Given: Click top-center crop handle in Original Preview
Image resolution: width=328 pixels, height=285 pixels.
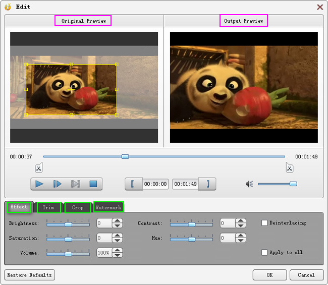Looking at the screenshot, I should [71, 65].
